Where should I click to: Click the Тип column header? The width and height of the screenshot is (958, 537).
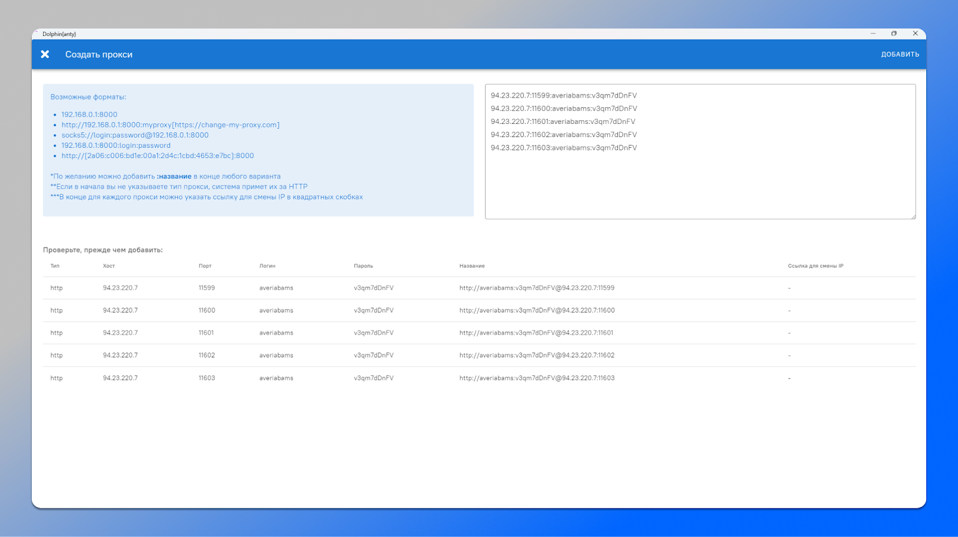pyautogui.click(x=55, y=266)
